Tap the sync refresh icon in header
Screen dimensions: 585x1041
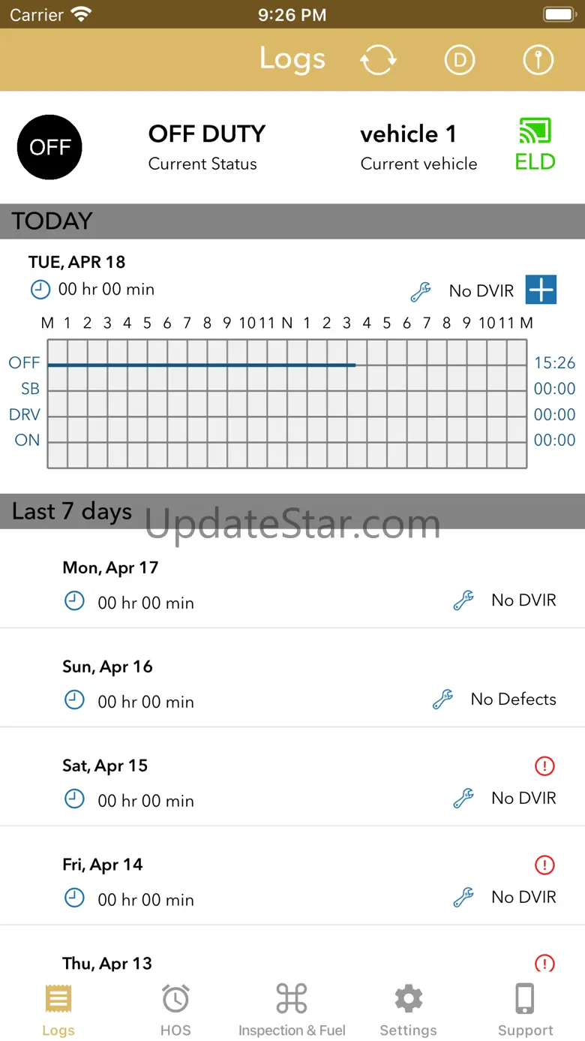click(x=378, y=60)
